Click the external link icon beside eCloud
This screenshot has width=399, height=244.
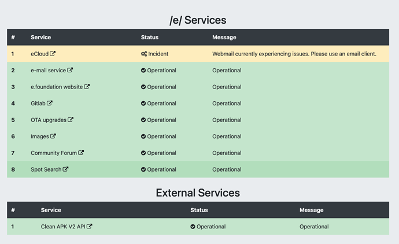[x=53, y=53]
